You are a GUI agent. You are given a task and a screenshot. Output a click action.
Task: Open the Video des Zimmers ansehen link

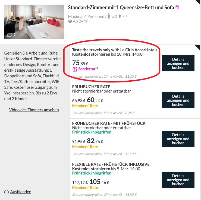[34, 110]
